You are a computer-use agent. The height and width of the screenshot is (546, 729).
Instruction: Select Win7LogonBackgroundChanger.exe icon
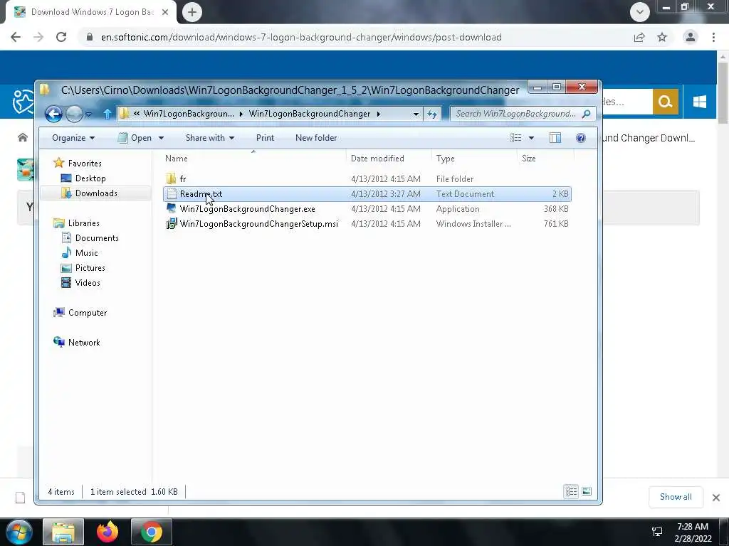172,209
